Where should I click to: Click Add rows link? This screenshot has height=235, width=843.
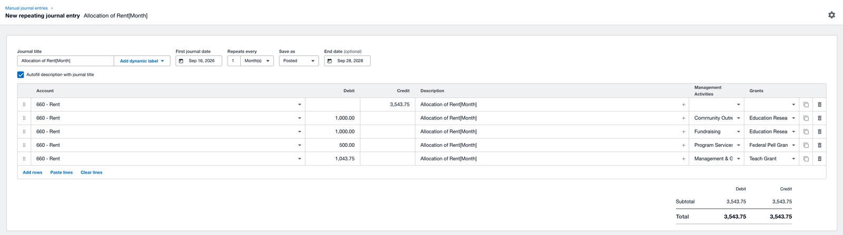coord(33,172)
